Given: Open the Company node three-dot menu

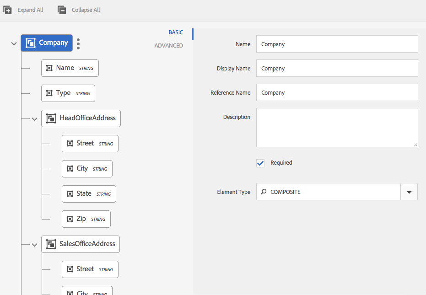Looking at the screenshot, I should (x=78, y=43).
